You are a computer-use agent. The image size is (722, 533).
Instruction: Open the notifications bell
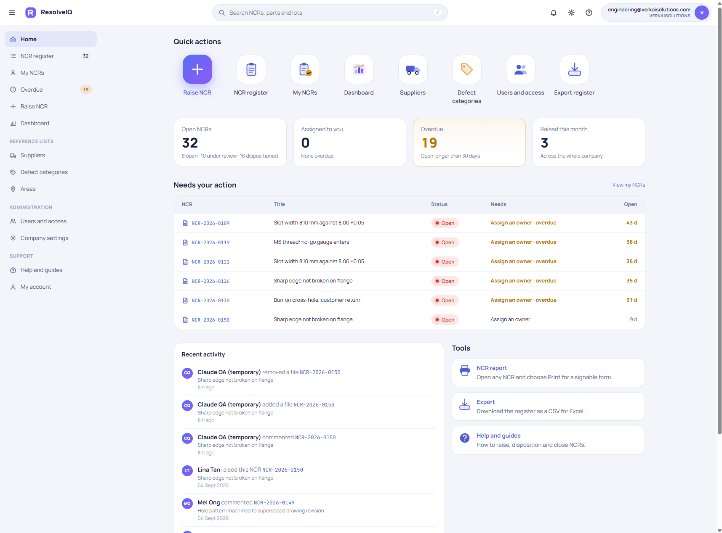click(x=554, y=13)
